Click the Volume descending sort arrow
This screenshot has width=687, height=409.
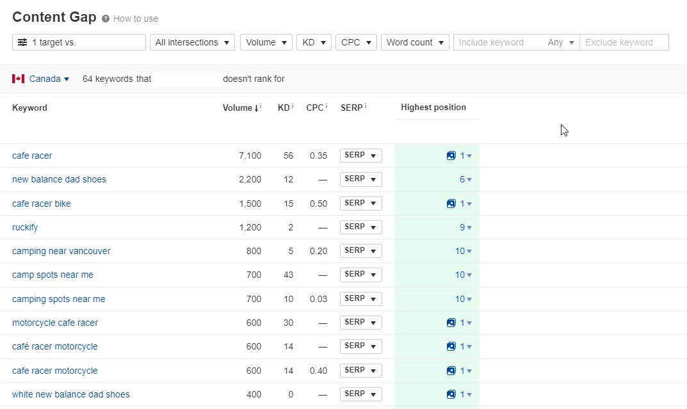[256, 108]
